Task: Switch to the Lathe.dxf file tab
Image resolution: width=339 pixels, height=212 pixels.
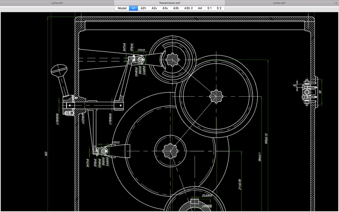Action: click(x=57, y=3)
